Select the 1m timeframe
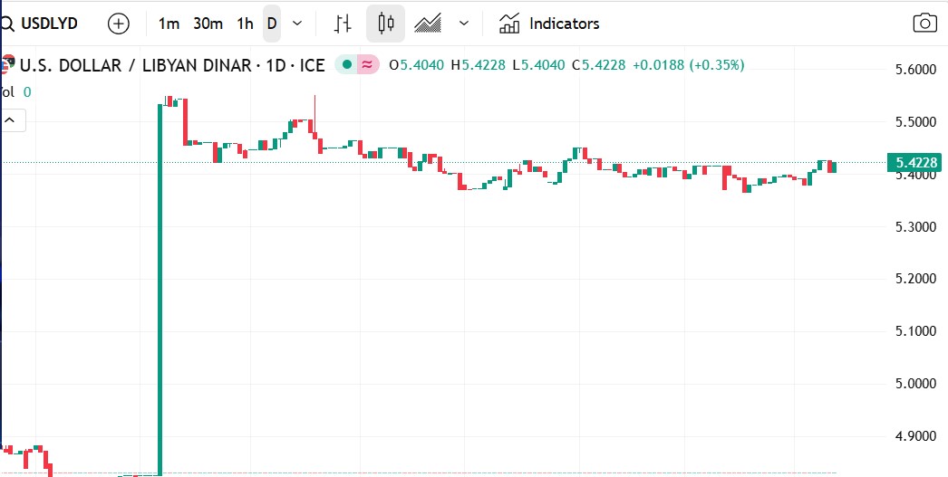The height and width of the screenshot is (477, 948). point(169,24)
